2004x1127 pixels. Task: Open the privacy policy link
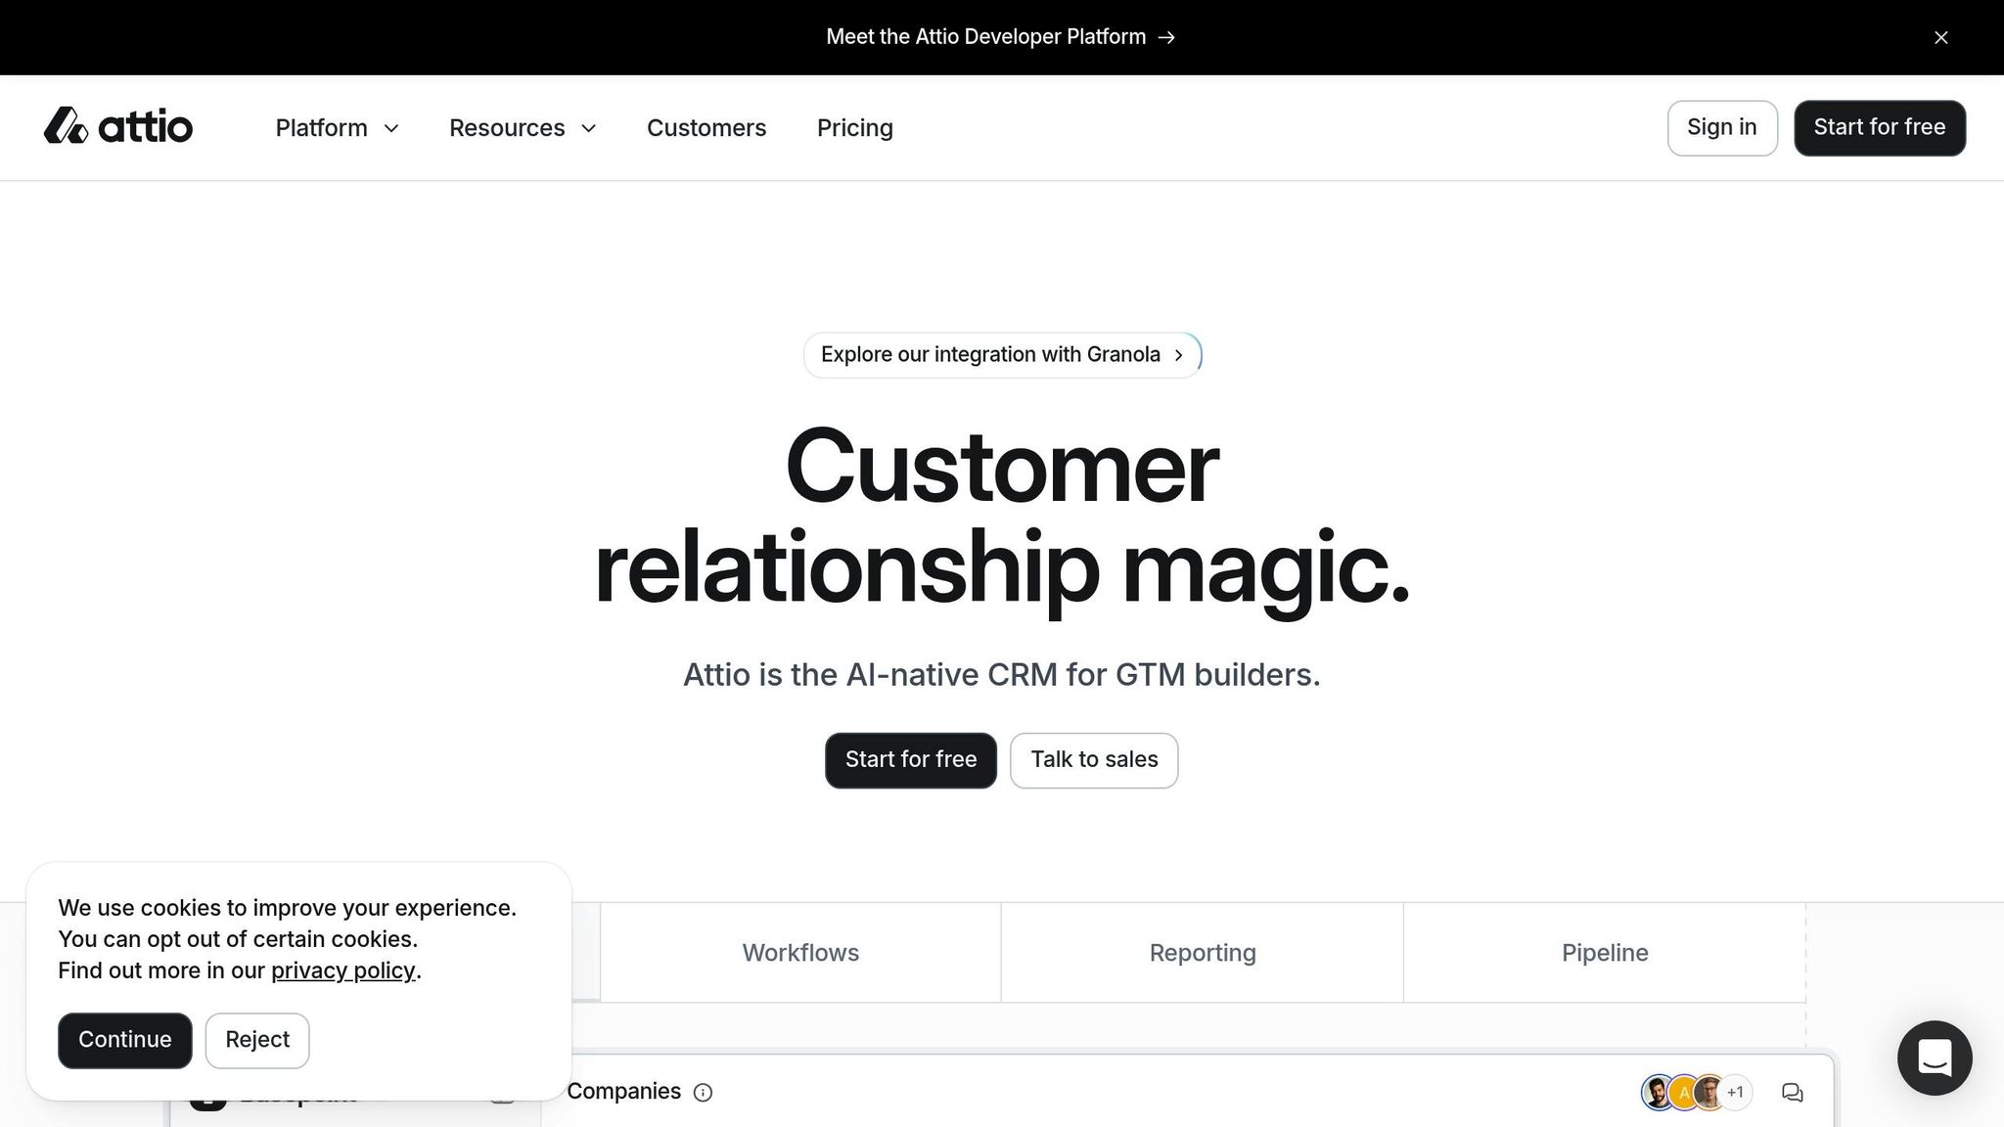342,970
